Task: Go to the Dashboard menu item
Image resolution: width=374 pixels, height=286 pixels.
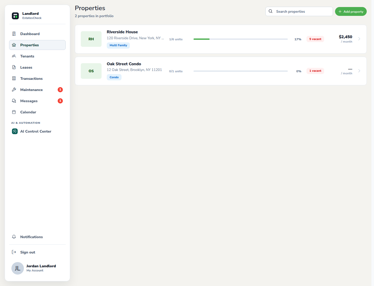Action: [37, 34]
